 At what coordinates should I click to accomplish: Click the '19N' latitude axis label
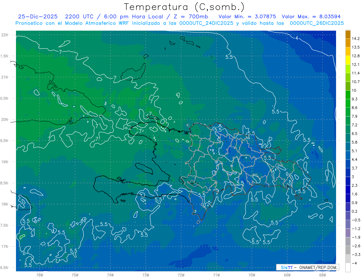(5, 162)
